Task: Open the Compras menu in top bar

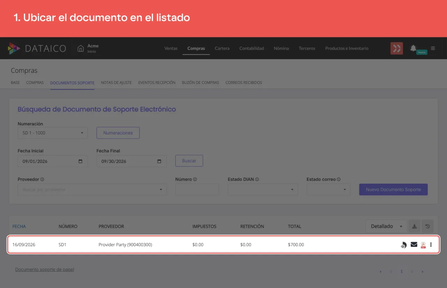Action: point(196,48)
